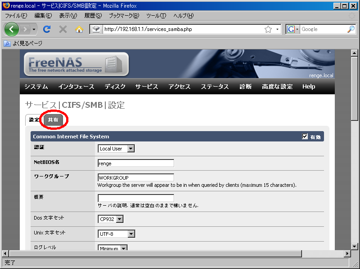Click the 完了 status bar text
360x269 pixels.
pos(9,263)
